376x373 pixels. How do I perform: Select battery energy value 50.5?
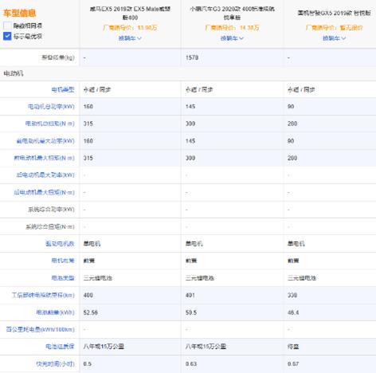[x=191, y=312]
